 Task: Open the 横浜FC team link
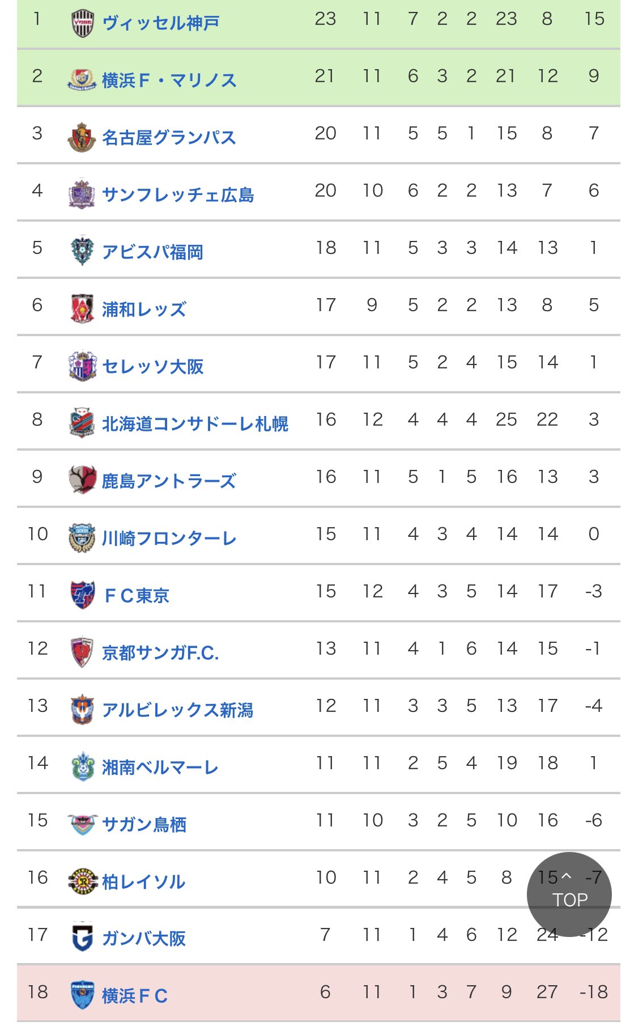coord(135,995)
